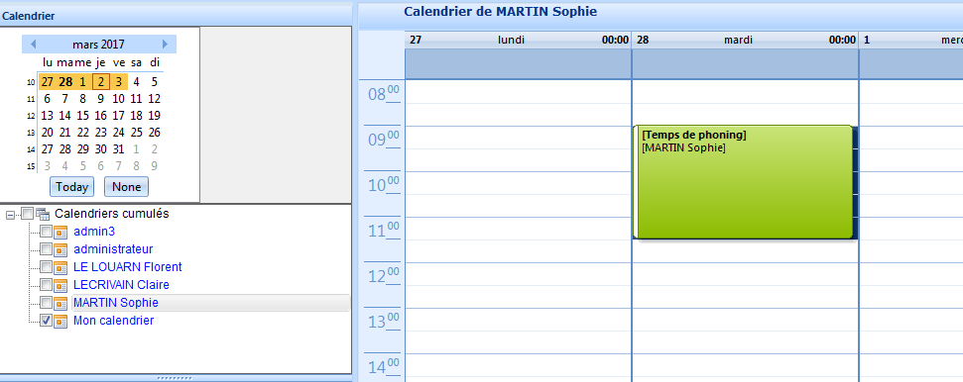Open the green Temps de phoning appointment
This screenshot has height=382, width=963.
(x=743, y=182)
